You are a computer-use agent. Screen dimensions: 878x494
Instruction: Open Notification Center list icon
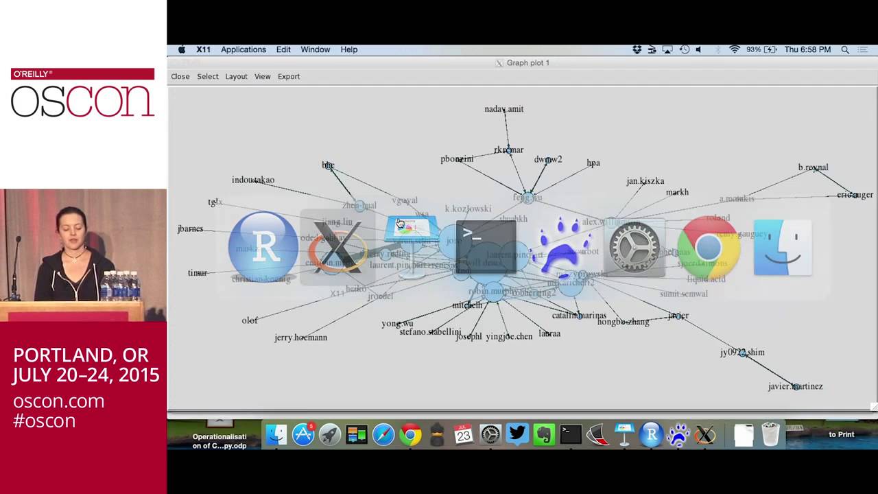click(x=864, y=49)
